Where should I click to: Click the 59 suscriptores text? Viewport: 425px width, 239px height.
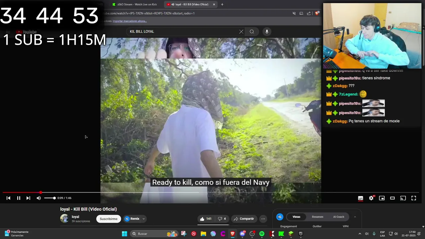[x=81, y=221]
